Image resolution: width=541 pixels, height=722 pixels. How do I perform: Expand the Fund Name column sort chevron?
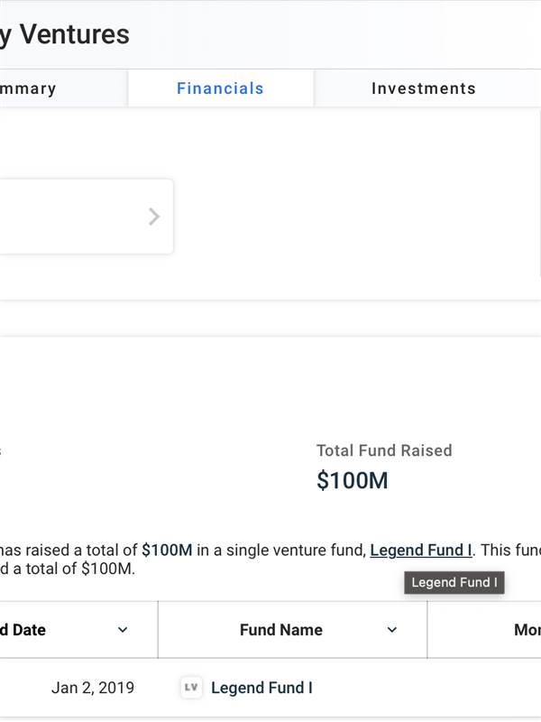coord(392,629)
